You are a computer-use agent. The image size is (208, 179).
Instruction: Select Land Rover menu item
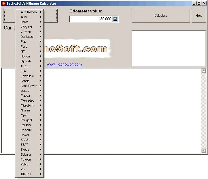(29, 86)
